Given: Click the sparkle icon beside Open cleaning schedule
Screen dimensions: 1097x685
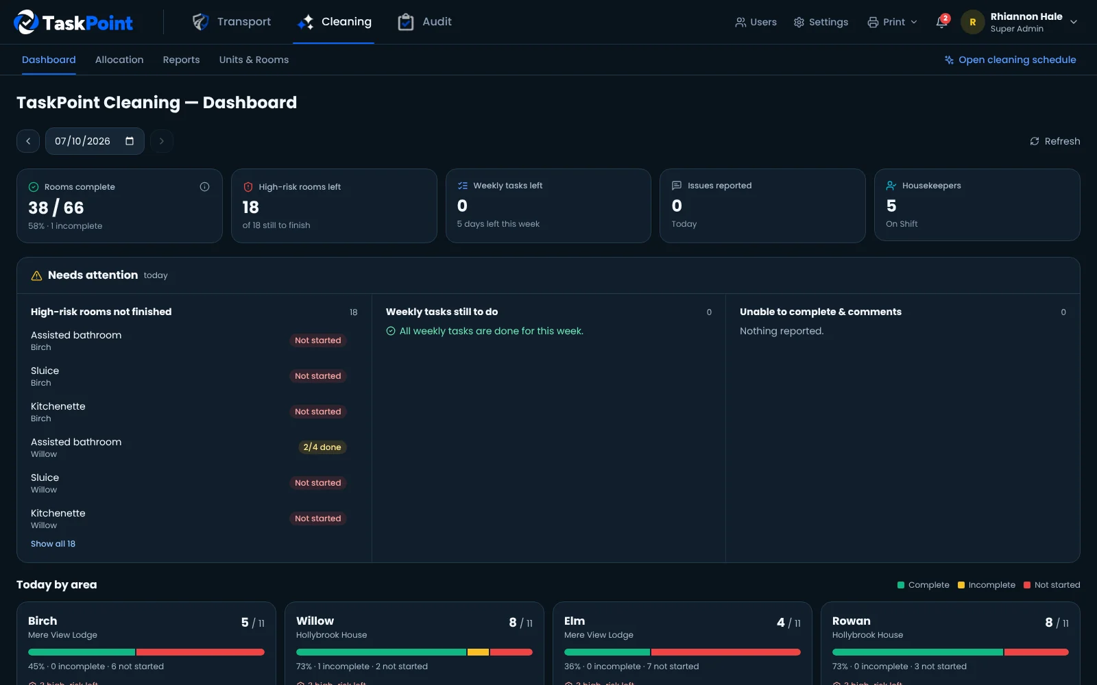Looking at the screenshot, I should pos(949,60).
